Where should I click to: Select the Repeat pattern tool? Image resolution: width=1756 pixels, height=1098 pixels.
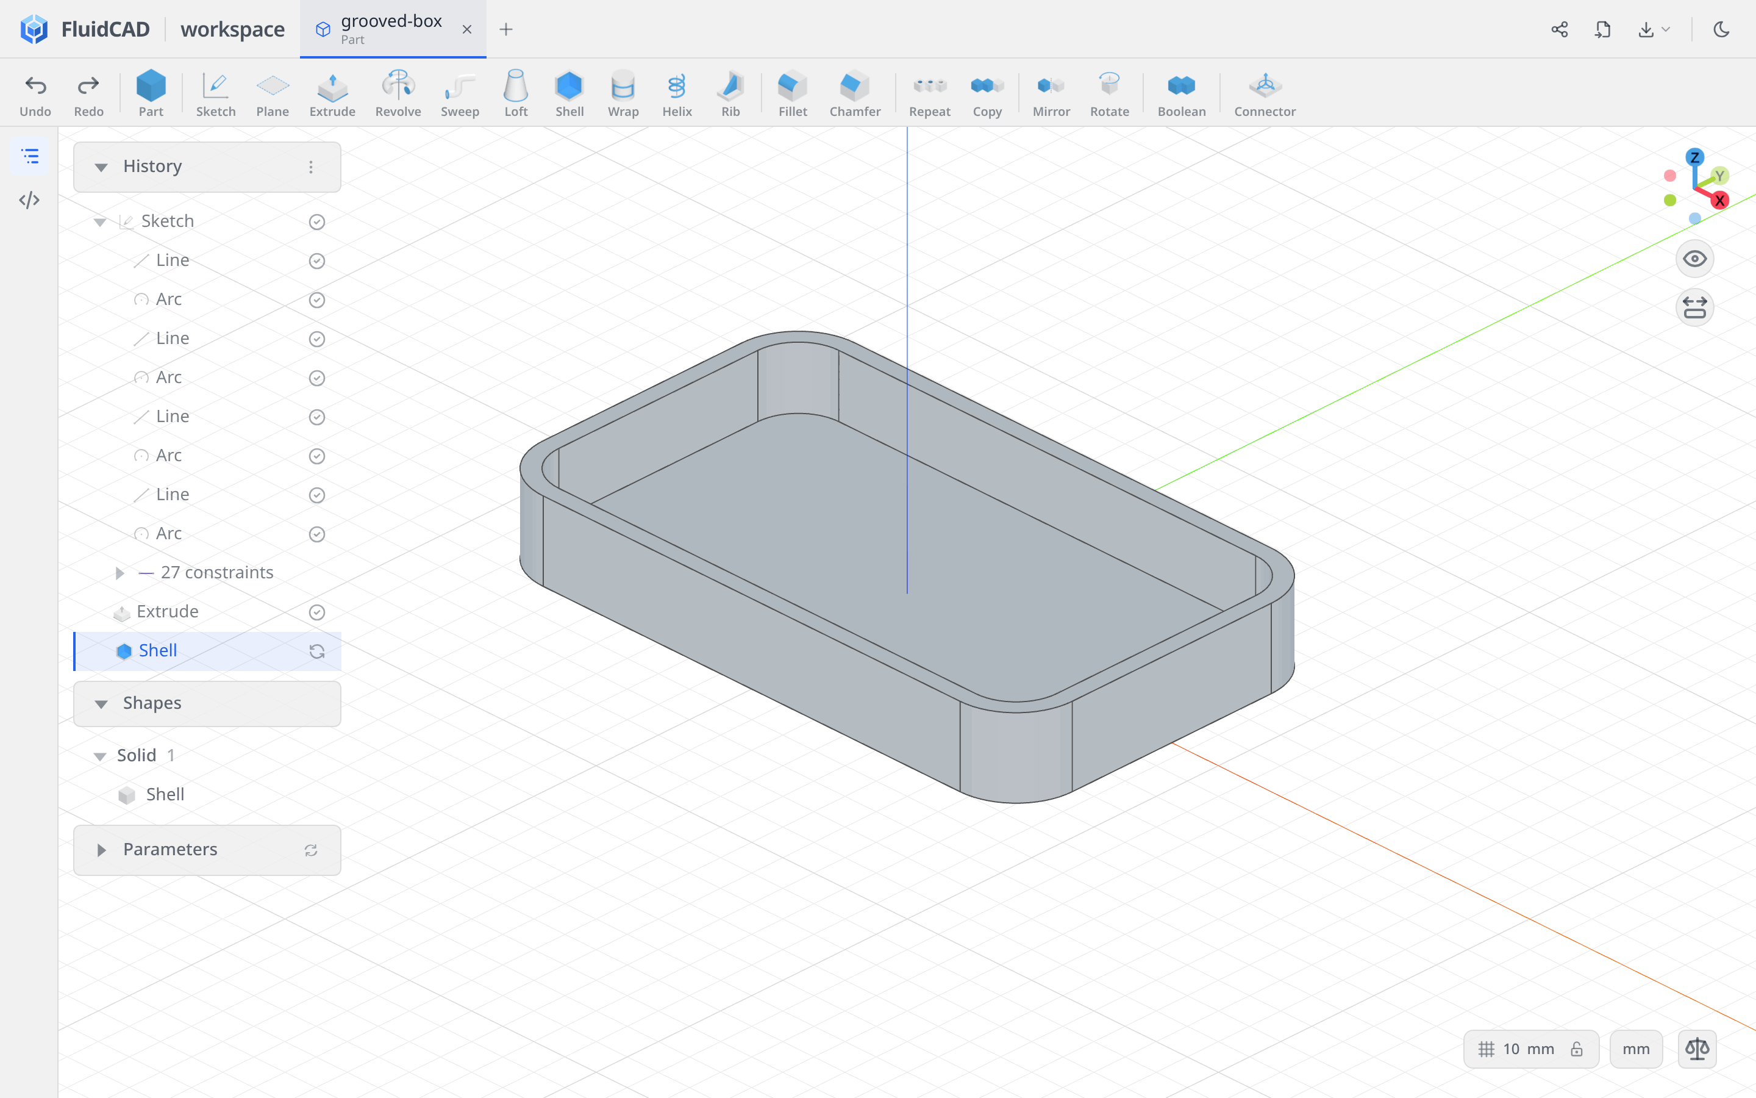click(929, 94)
